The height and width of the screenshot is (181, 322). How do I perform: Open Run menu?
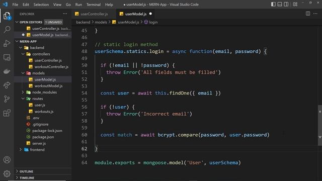78,5
